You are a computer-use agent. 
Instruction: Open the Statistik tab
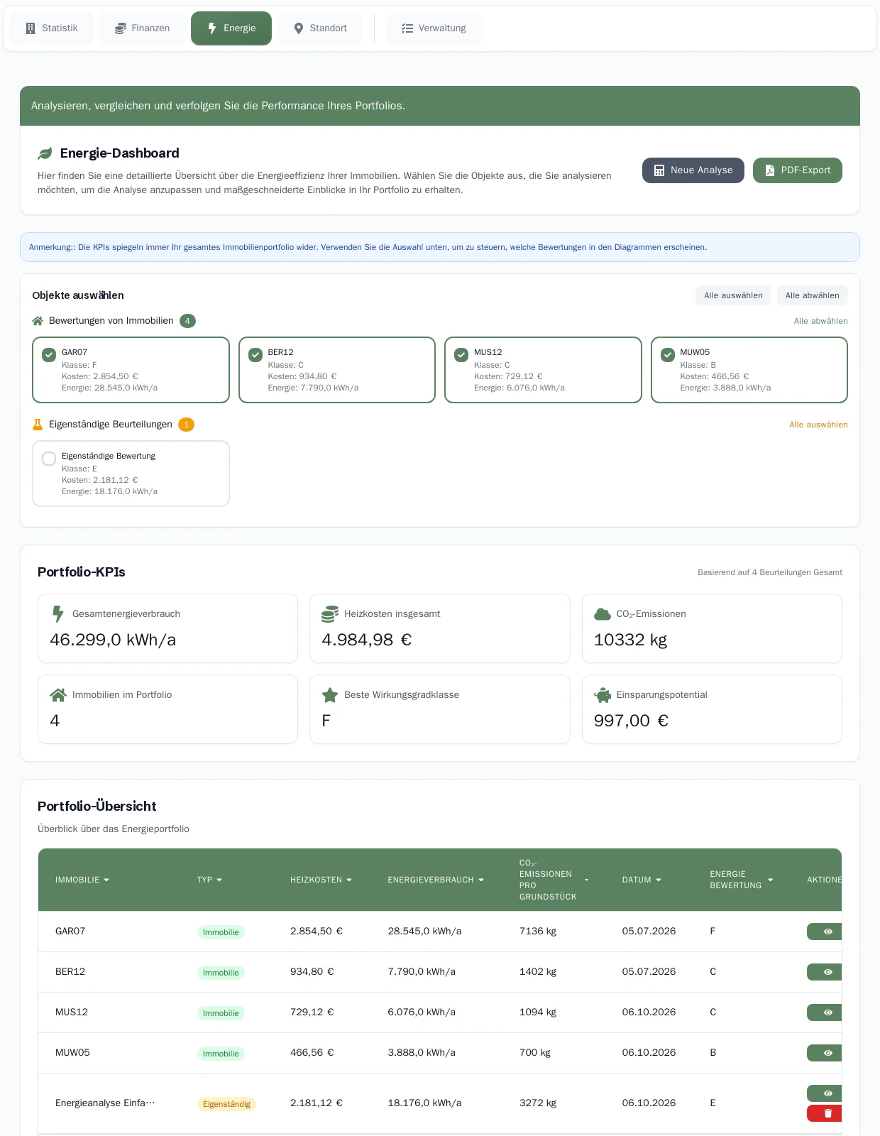pos(51,28)
